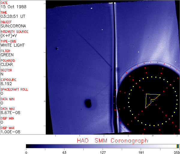The image size is (180, 154).
Task: Click the large dark blob in the corona
Action: point(88,103)
